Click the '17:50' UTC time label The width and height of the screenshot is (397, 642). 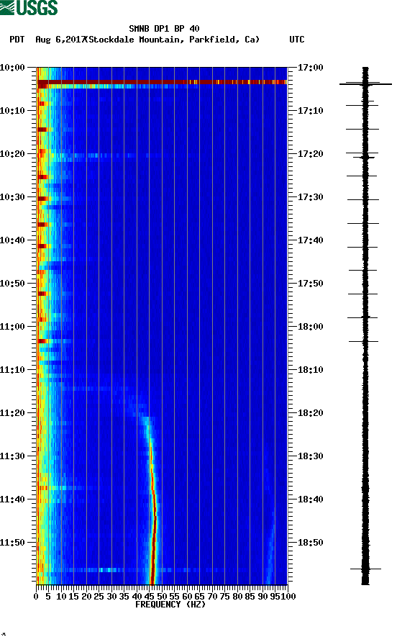310,284
